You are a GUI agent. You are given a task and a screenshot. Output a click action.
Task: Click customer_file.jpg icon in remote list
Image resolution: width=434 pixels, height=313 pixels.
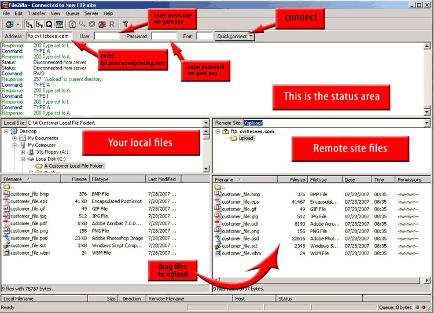pyautogui.click(x=218, y=216)
